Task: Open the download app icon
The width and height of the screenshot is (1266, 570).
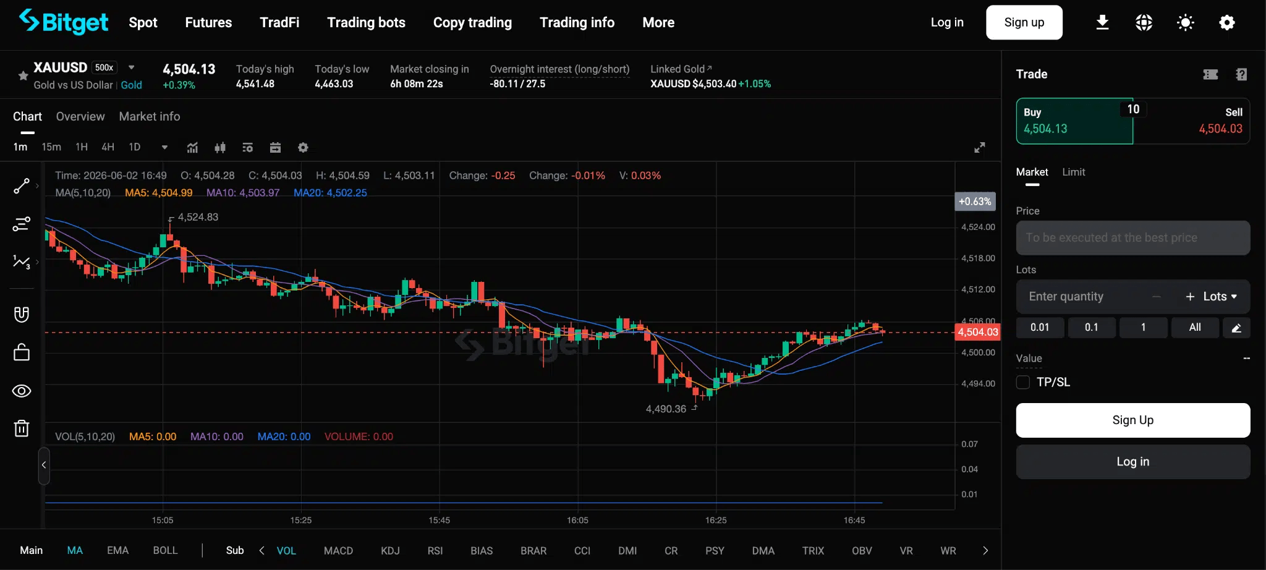Action: (x=1102, y=23)
